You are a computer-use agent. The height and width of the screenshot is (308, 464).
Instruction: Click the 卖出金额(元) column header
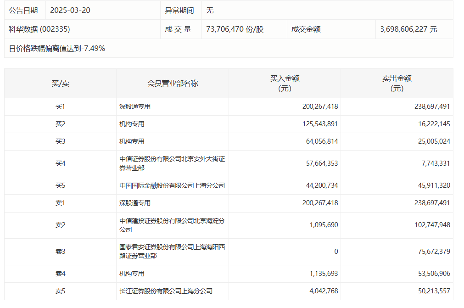(397, 84)
